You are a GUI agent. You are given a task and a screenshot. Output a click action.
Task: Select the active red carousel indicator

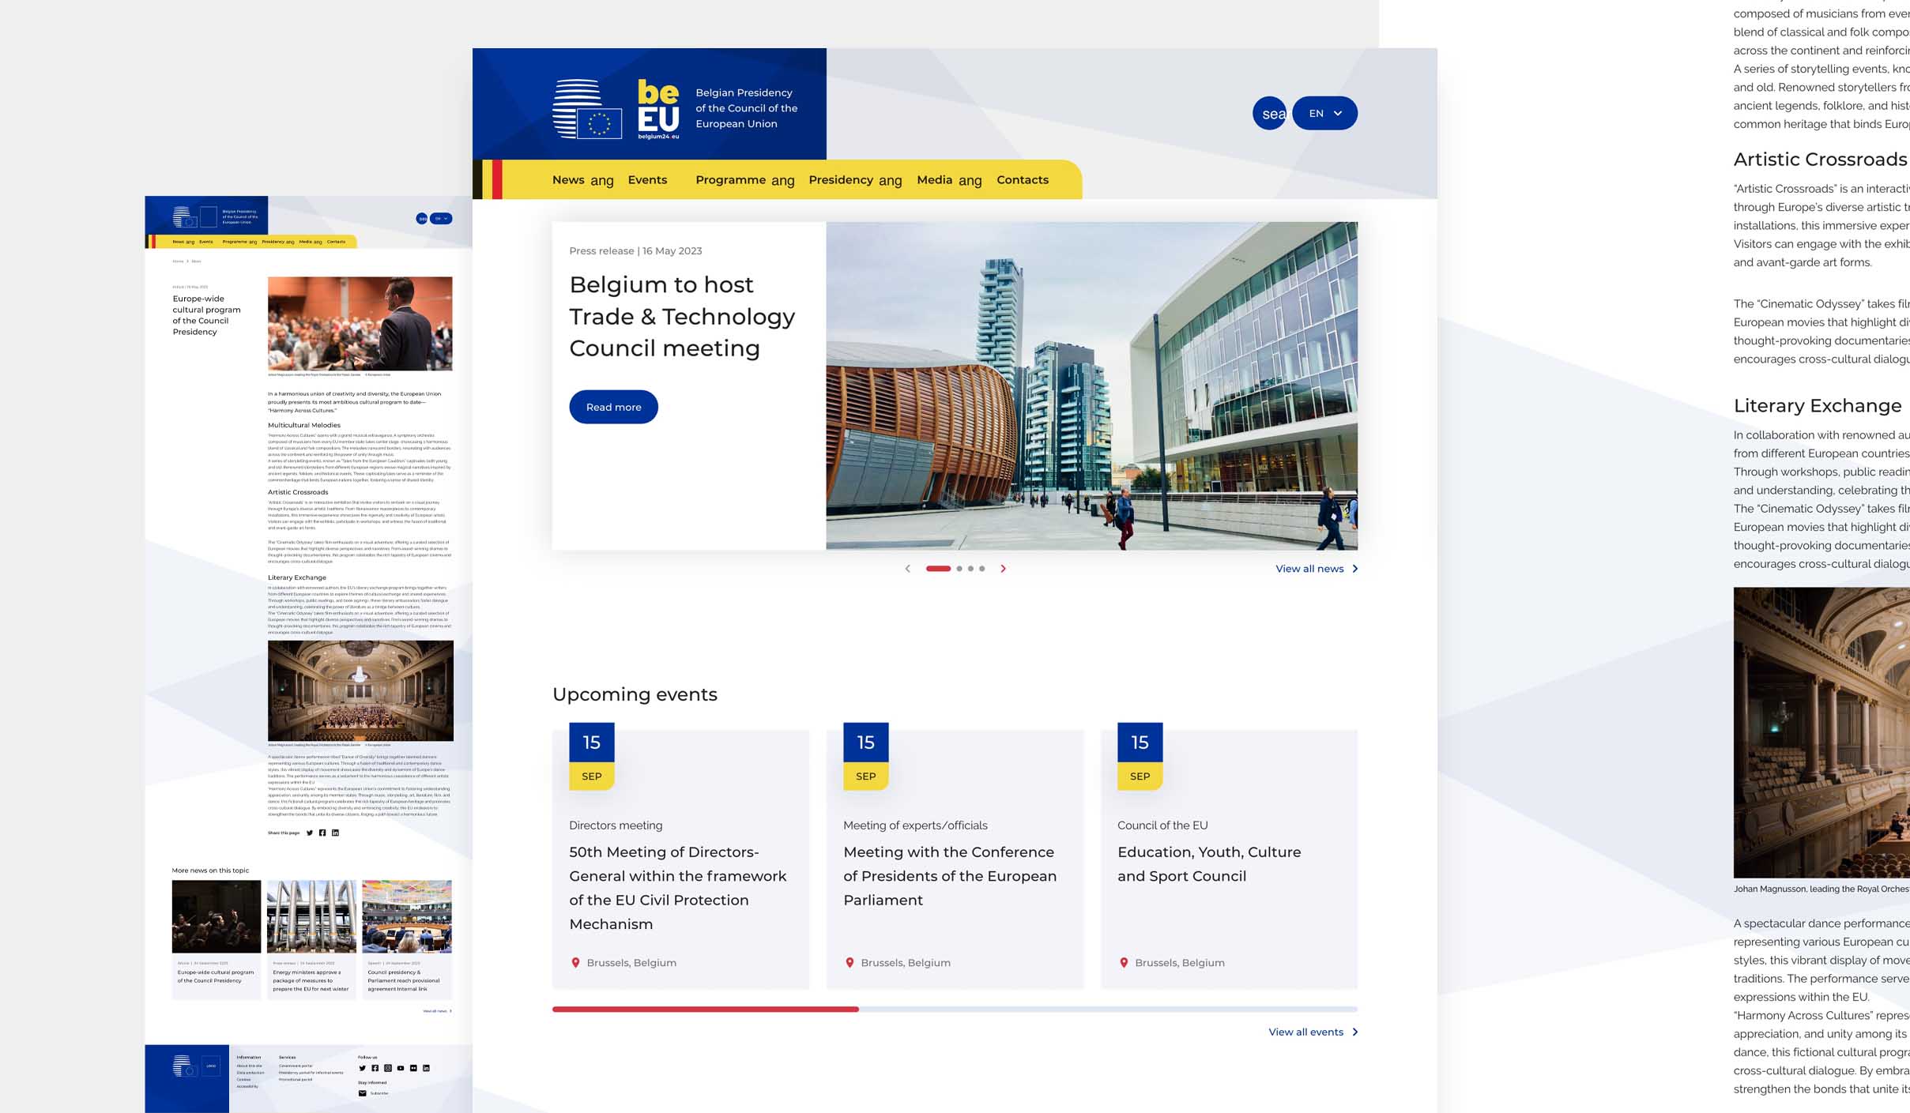click(938, 569)
